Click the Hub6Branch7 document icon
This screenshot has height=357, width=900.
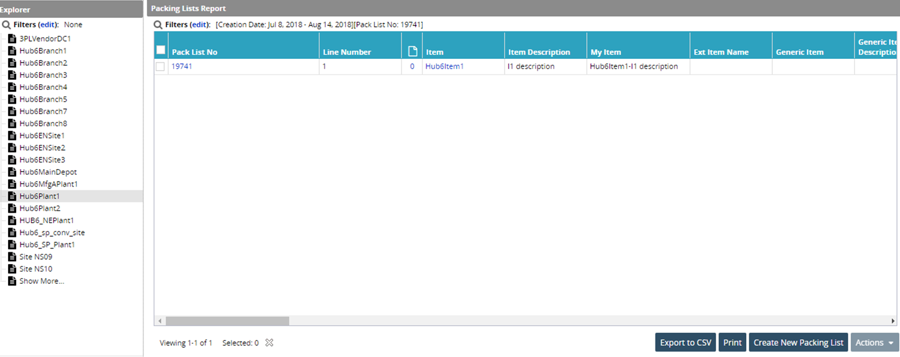click(x=12, y=112)
